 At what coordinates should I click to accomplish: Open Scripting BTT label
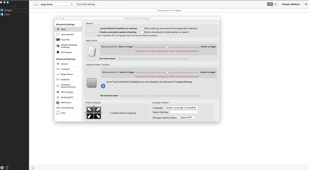click(x=67, y=97)
